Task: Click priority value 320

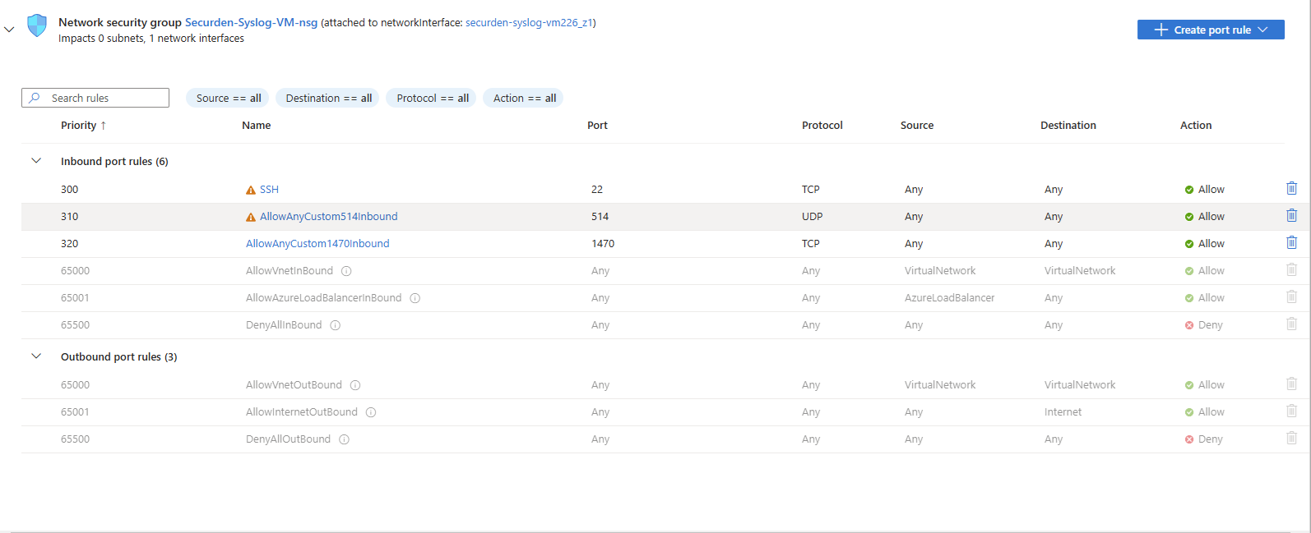Action: [x=70, y=244]
